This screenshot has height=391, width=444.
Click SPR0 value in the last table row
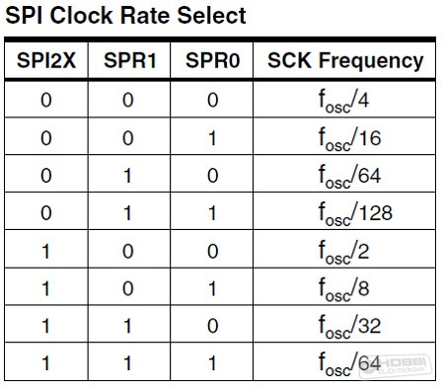(x=212, y=363)
